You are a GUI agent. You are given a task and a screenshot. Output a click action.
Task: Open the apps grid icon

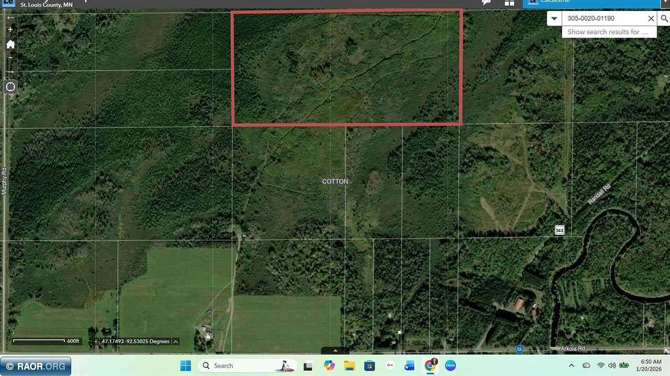point(509,2)
